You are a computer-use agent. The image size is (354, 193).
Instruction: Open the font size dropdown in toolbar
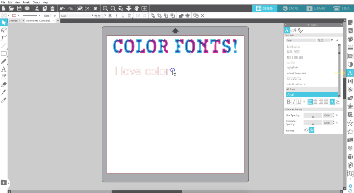click(105, 16)
